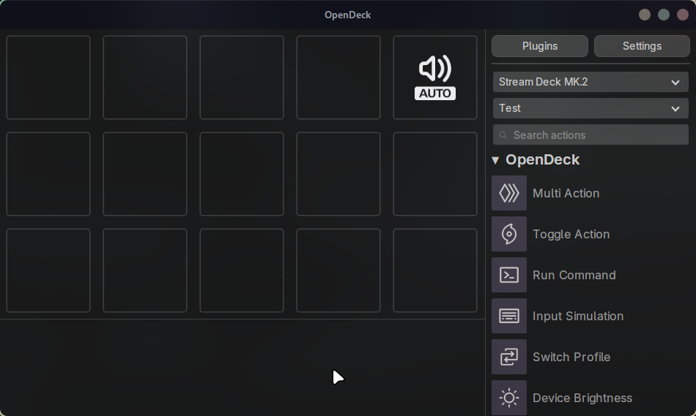The height and width of the screenshot is (416, 696).
Task: Select the Run Command terminal icon
Action: [x=509, y=275]
